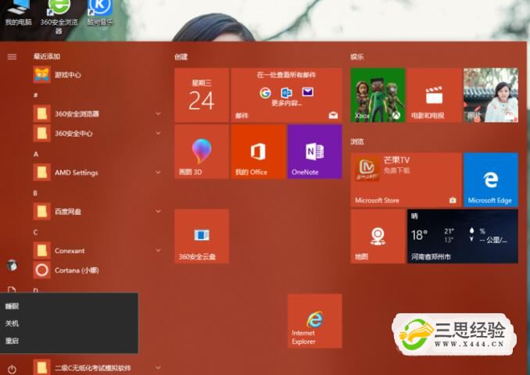Launch the Microsoft Edge tile
Screen dimensions: 530x375
click(491, 180)
